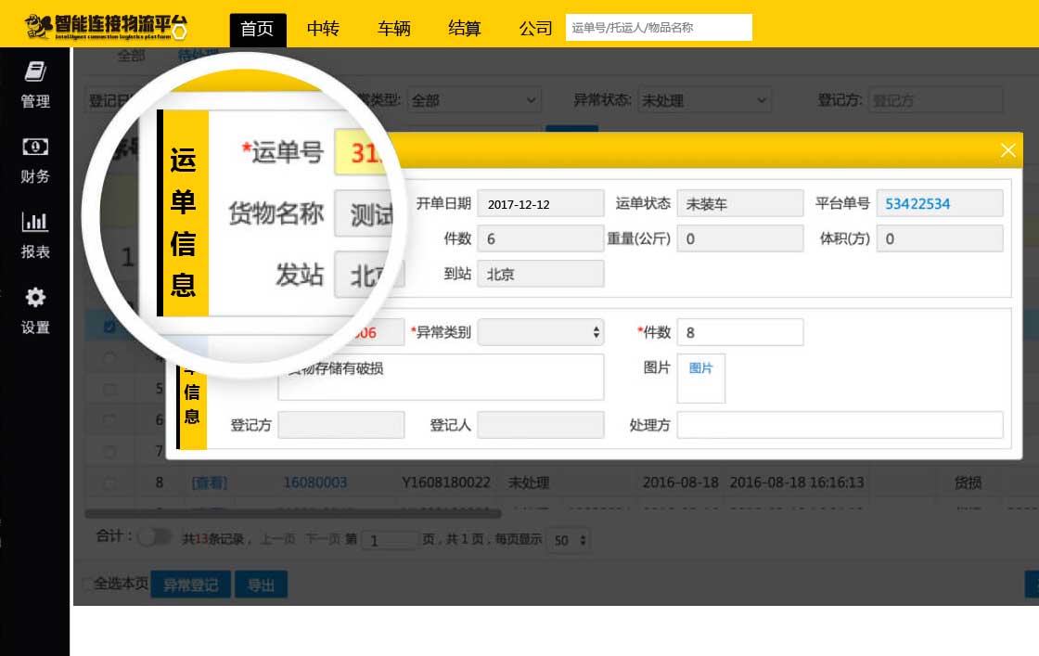Change the 每页显示 50 page size dropdown
1039x656 pixels.
[571, 539]
